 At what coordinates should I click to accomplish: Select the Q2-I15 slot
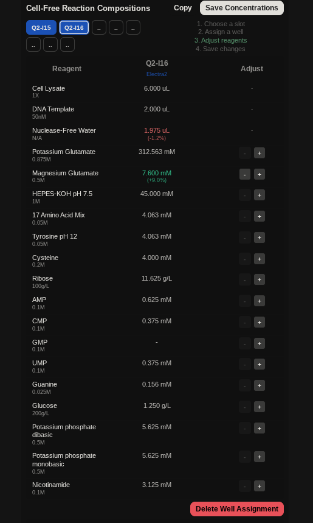point(41,27)
